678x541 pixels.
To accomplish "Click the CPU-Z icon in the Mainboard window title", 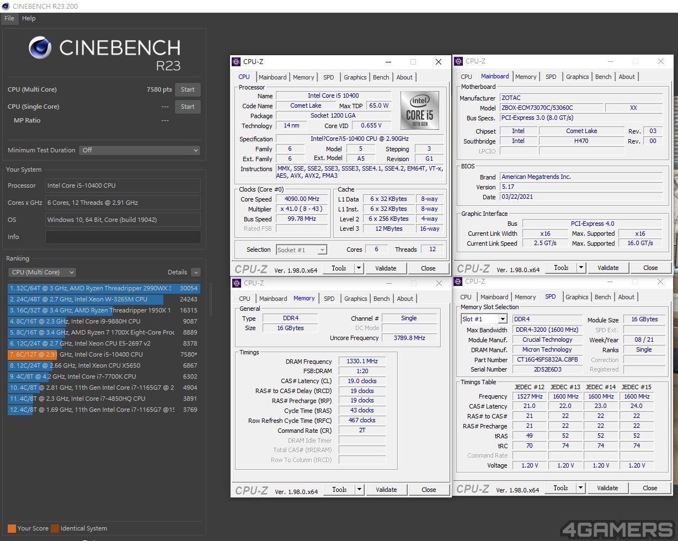I will pos(458,61).
